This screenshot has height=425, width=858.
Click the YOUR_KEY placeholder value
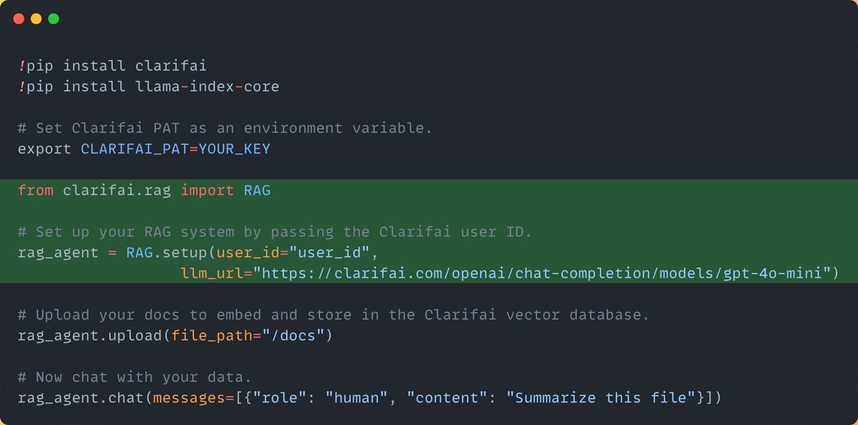(x=234, y=149)
